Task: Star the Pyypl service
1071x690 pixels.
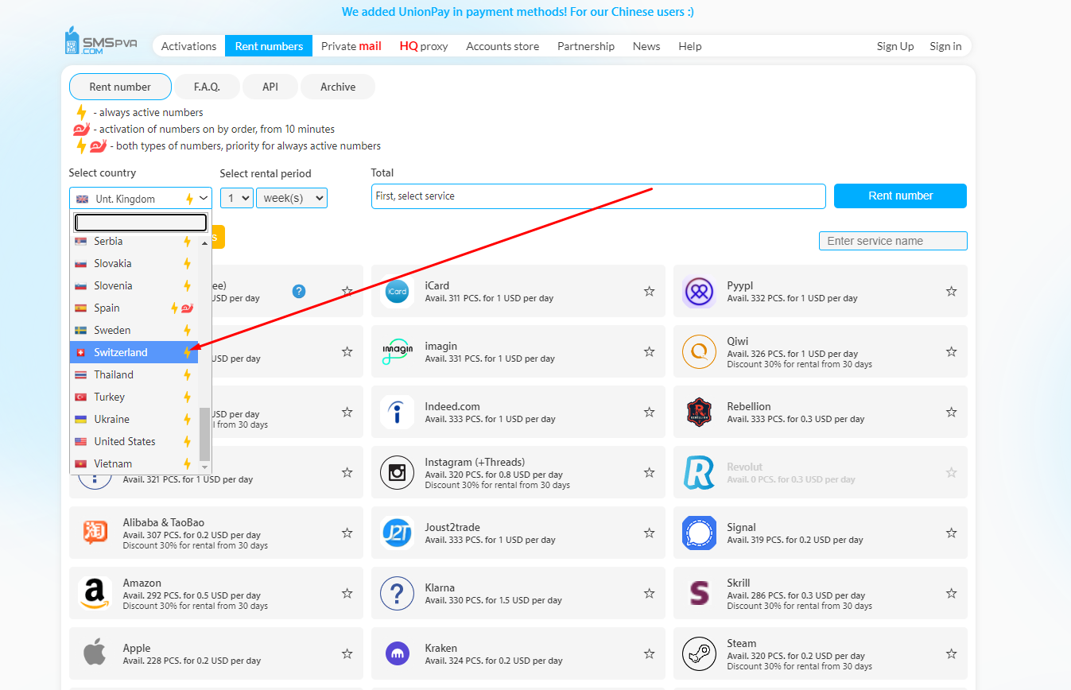Action: point(952,292)
